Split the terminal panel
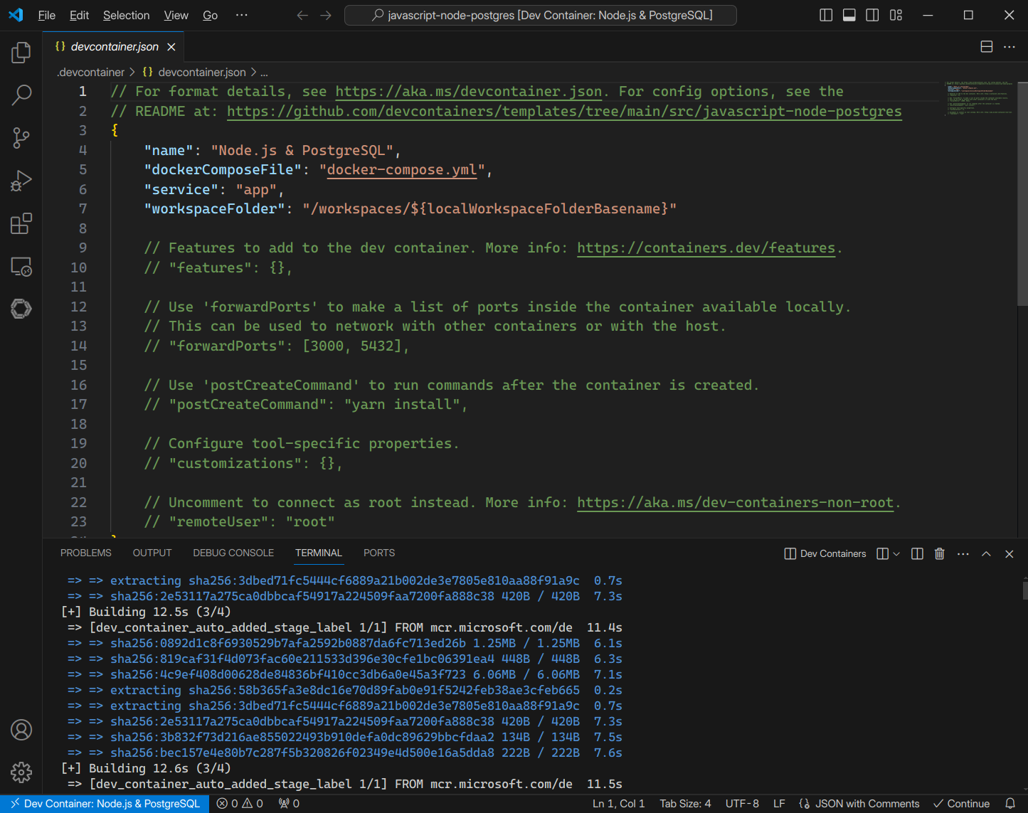Screen dimensions: 1028x813 tap(917, 554)
